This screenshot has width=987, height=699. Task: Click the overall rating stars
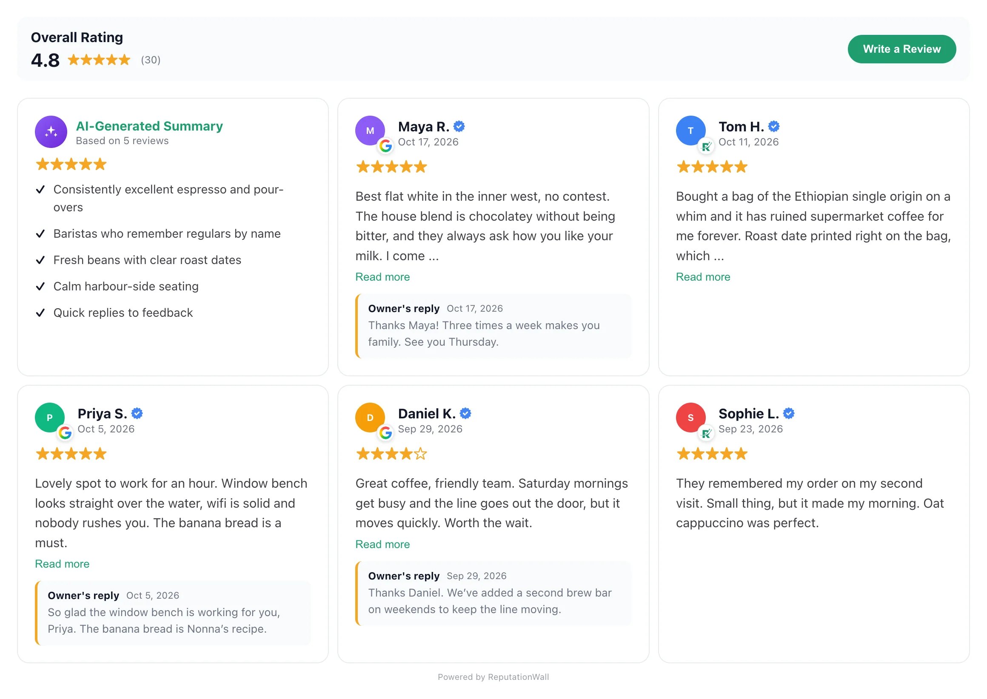99,60
